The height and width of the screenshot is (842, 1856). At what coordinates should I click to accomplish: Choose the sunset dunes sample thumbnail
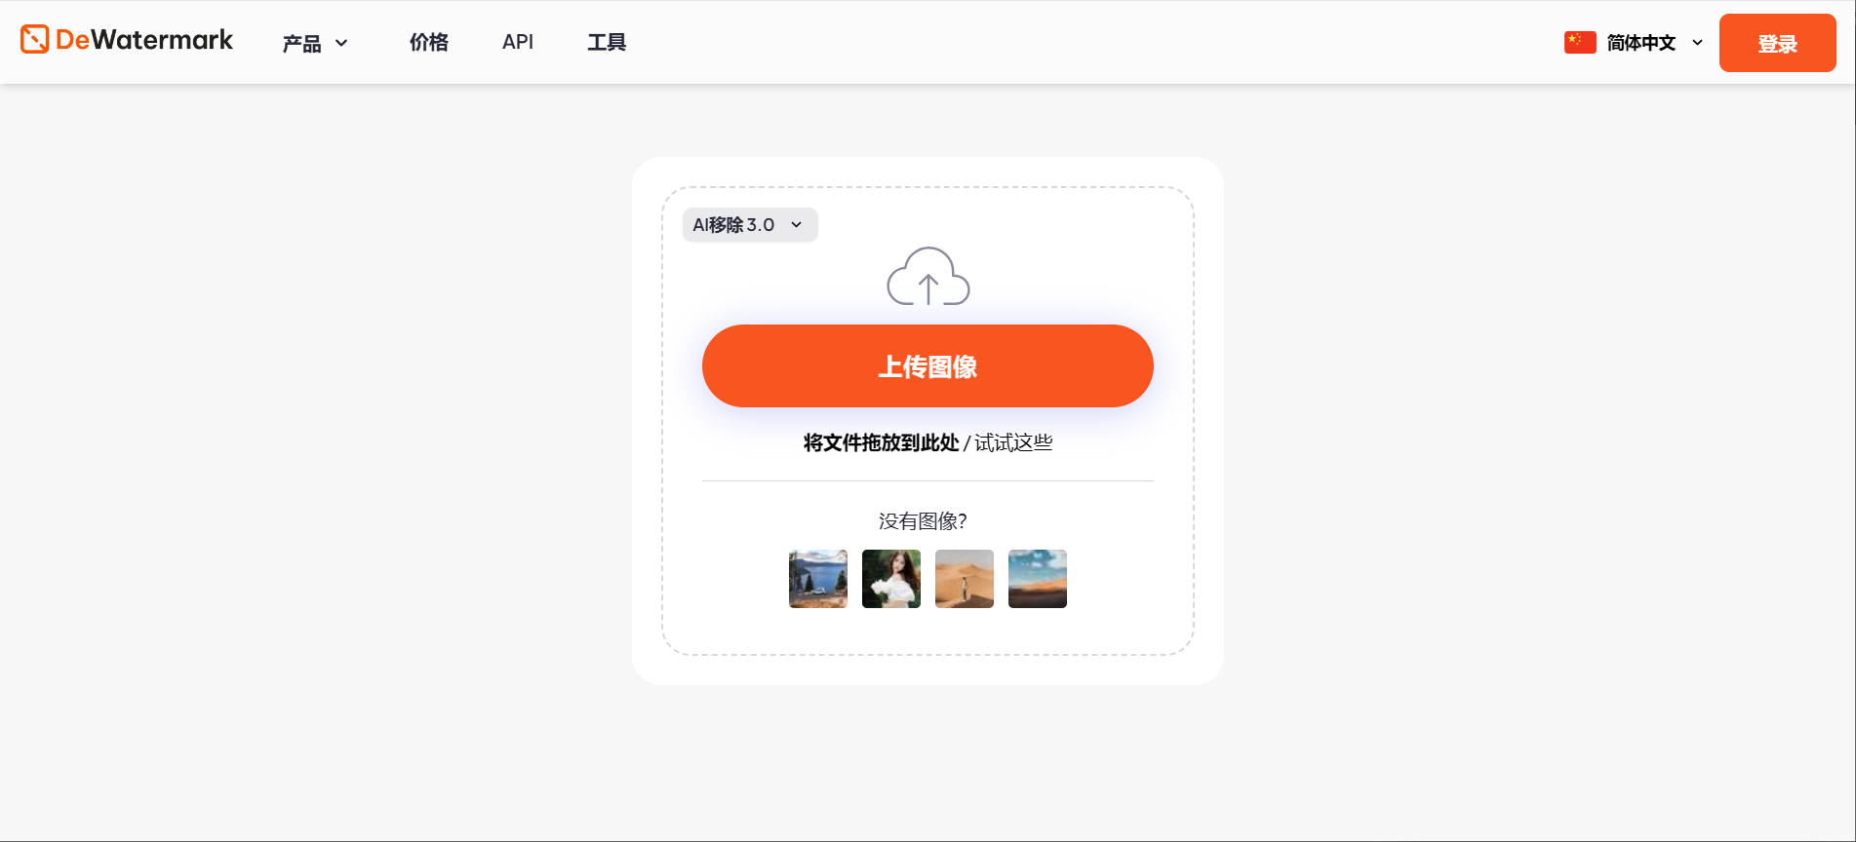pos(1037,579)
